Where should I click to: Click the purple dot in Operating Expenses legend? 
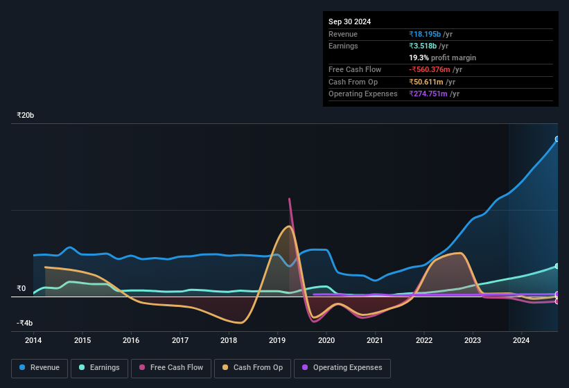[x=305, y=367]
